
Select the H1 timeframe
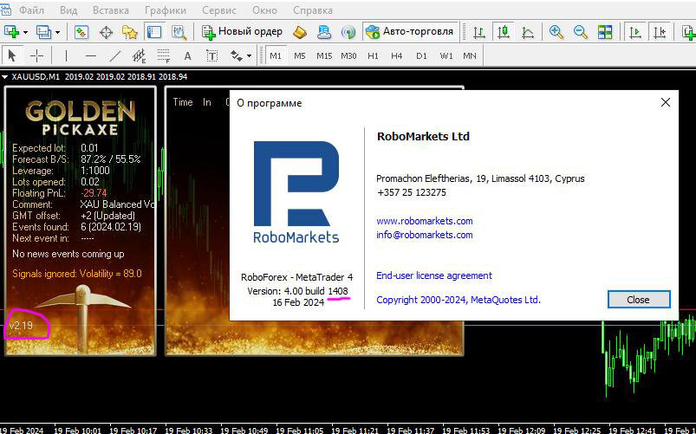point(373,56)
